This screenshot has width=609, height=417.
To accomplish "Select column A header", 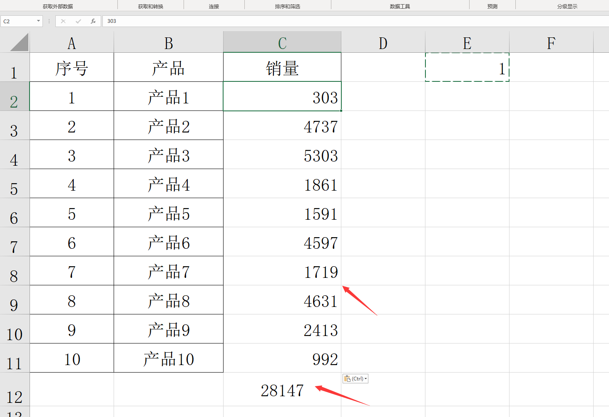I will tap(72, 42).
